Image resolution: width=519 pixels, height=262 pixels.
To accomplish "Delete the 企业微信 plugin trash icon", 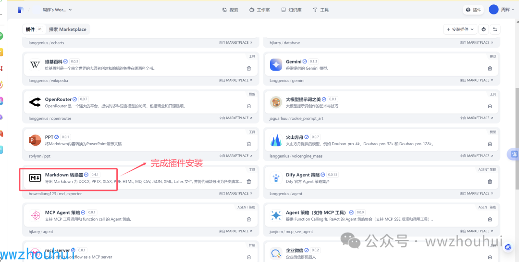I will [x=490, y=257].
